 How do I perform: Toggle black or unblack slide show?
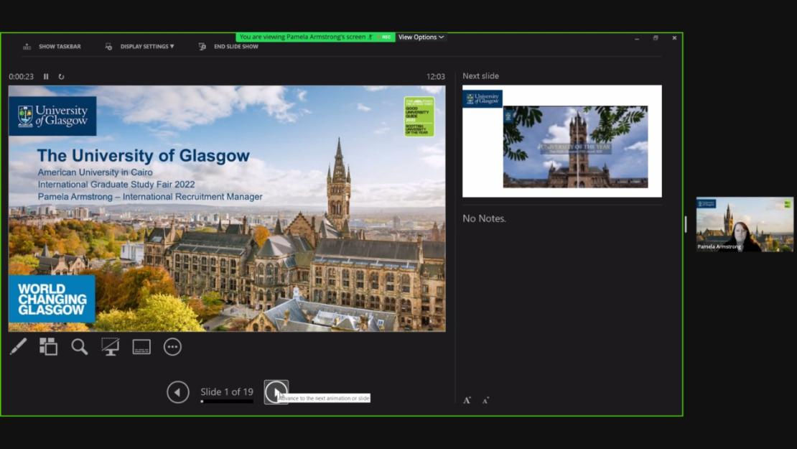[x=111, y=347]
